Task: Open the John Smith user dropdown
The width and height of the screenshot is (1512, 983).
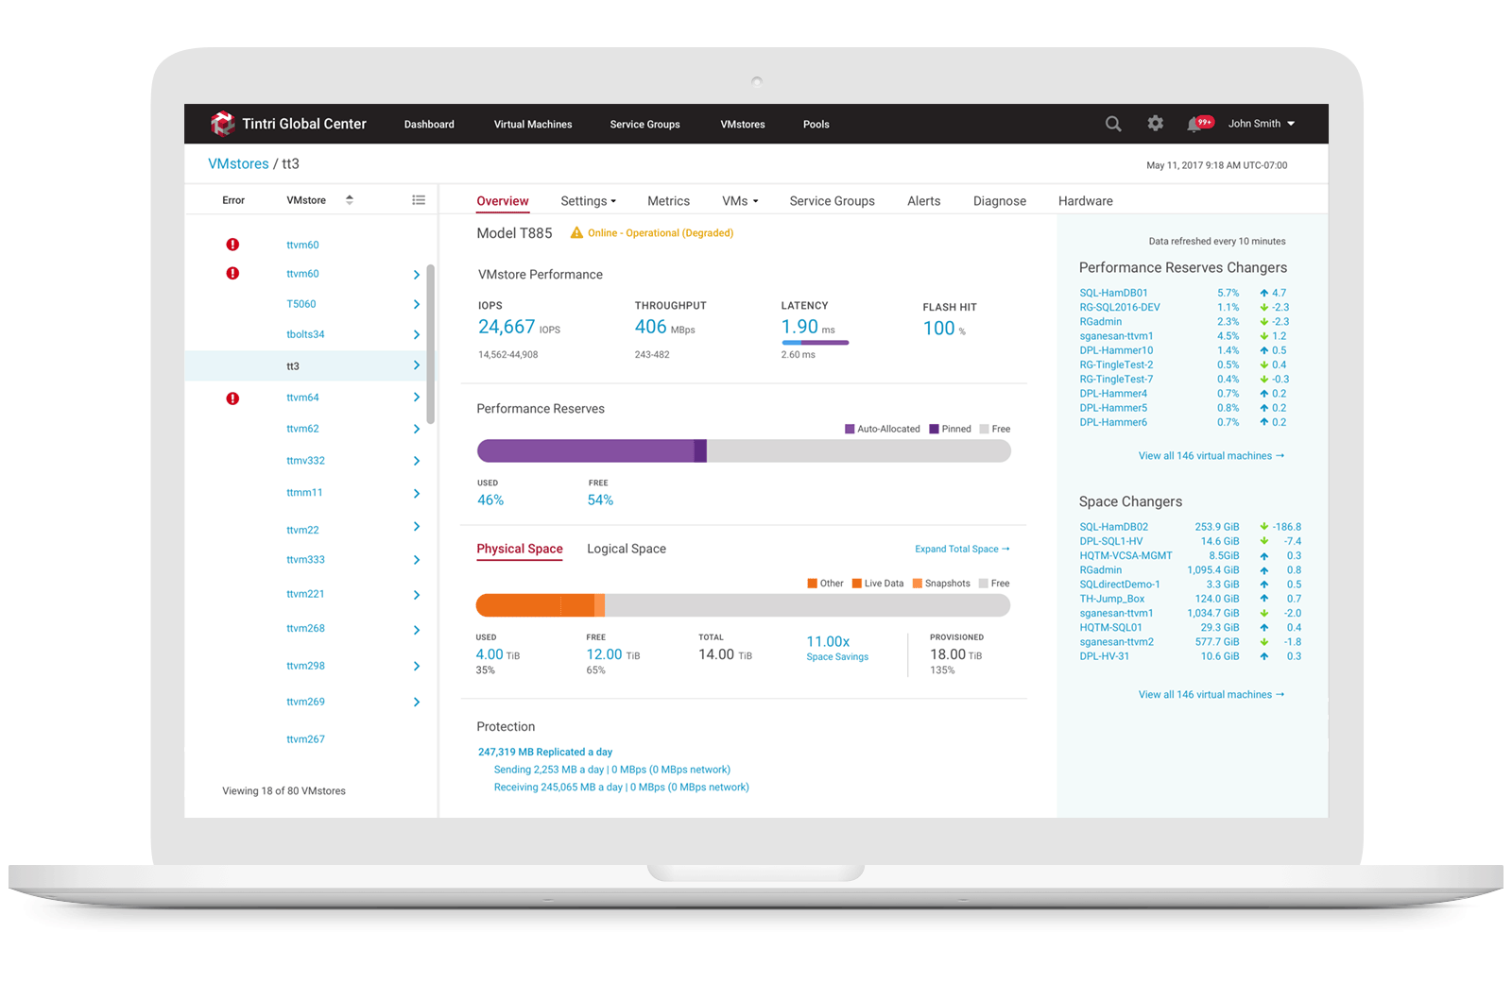Action: [1262, 124]
